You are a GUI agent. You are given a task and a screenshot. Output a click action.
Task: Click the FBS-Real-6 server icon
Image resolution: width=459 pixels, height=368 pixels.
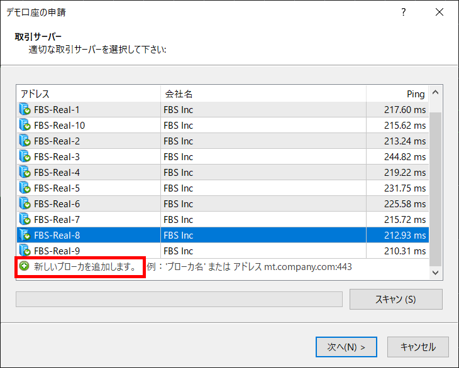click(x=25, y=203)
